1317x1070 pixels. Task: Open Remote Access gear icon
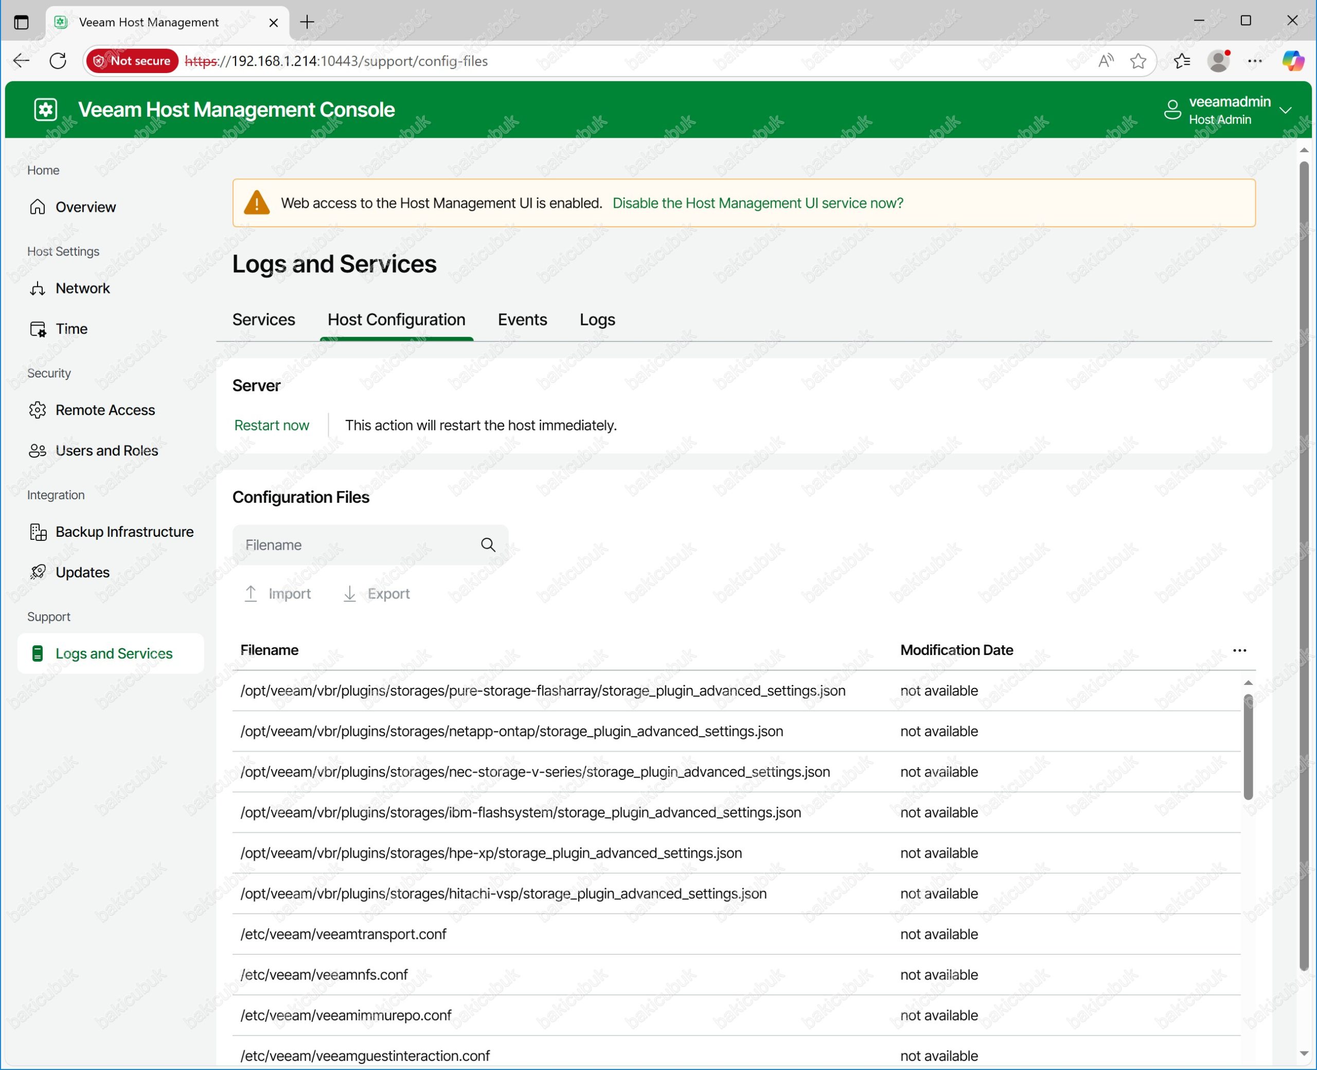(x=38, y=410)
